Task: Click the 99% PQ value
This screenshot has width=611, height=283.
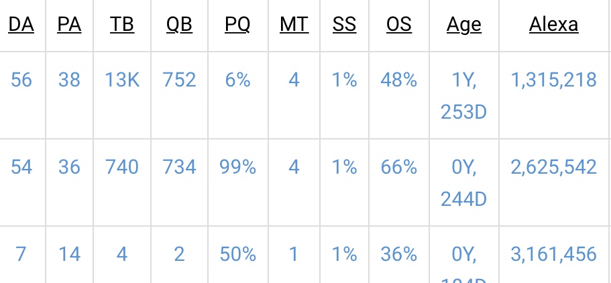Action: pos(237,167)
